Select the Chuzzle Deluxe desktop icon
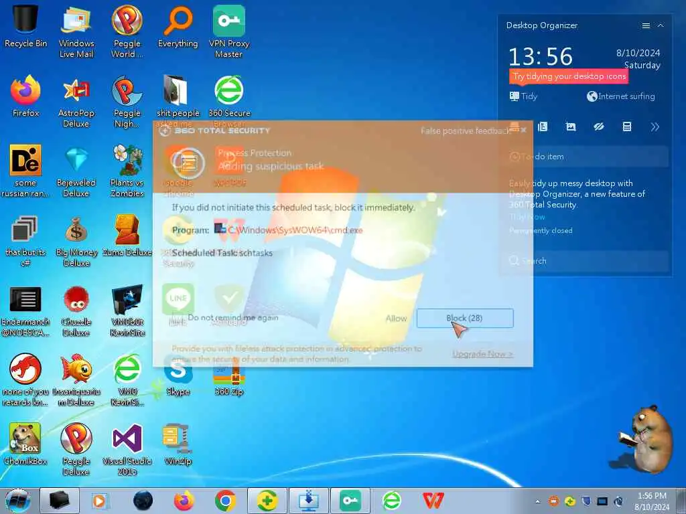 [x=76, y=311]
